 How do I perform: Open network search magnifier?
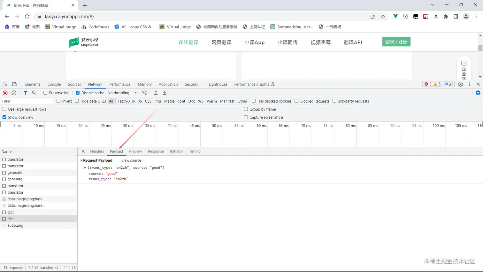(x=34, y=93)
